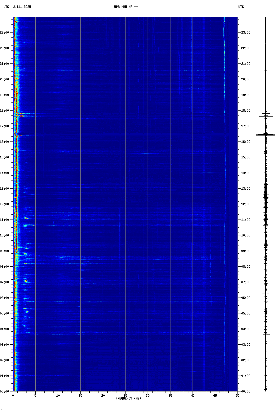The height and width of the screenshot is (412, 277).
Task: Click the left axis 01:00 time label
Action: 4,376
